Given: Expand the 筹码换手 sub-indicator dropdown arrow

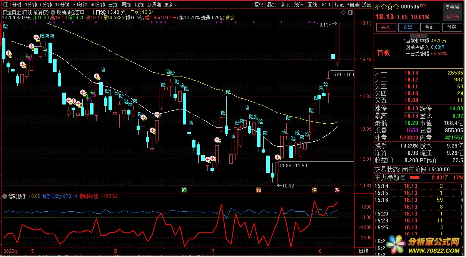Looking at the screenshot, I should point(4,196).
